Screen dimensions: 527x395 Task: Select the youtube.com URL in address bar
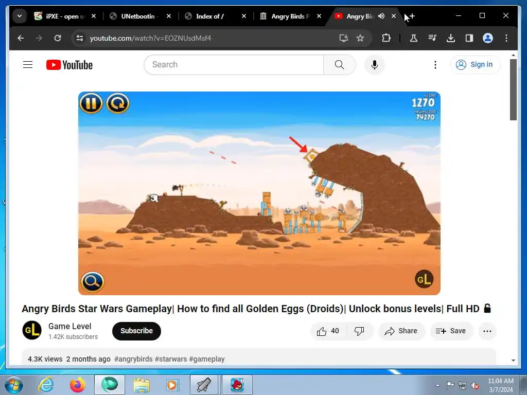(151, 38)
